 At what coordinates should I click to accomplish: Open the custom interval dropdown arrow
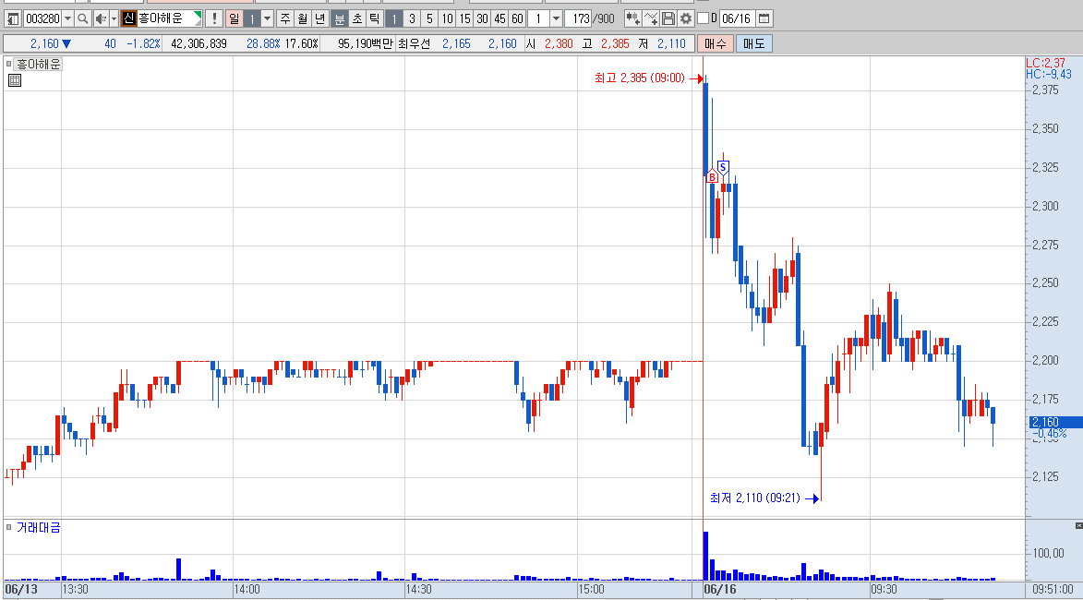click(556, 18)
